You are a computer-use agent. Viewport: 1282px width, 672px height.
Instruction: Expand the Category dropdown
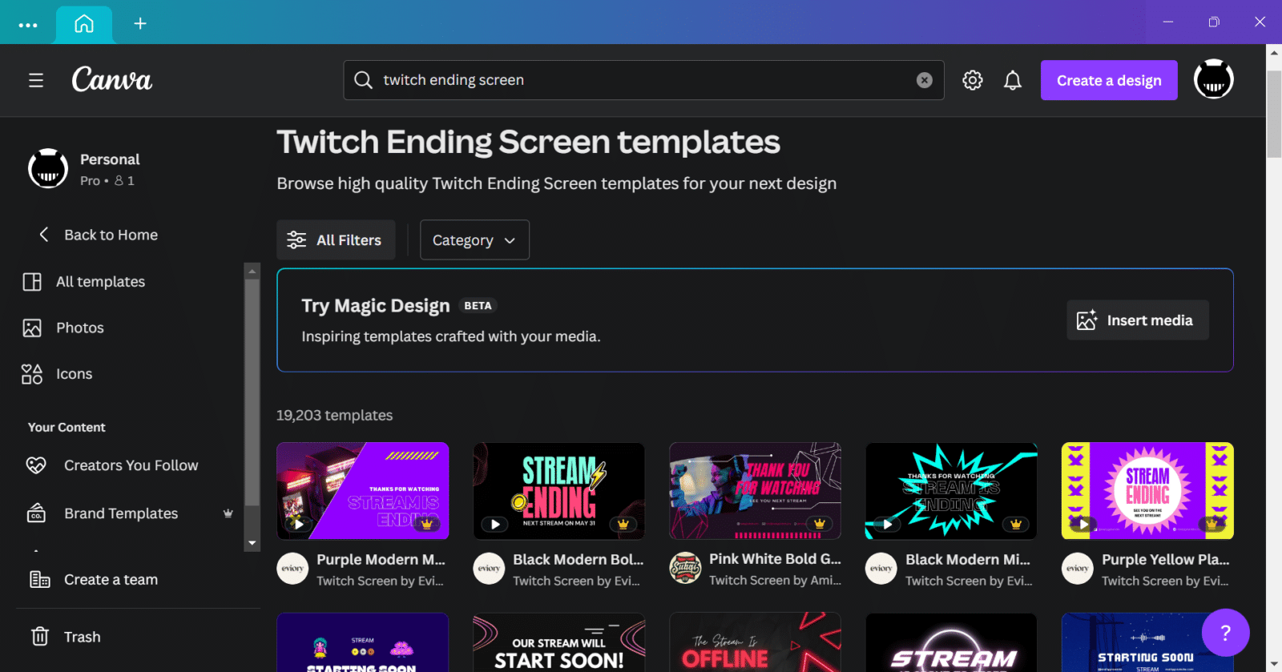474,239
